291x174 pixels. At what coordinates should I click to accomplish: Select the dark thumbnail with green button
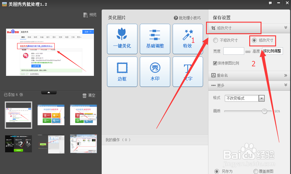pos(18,144)
